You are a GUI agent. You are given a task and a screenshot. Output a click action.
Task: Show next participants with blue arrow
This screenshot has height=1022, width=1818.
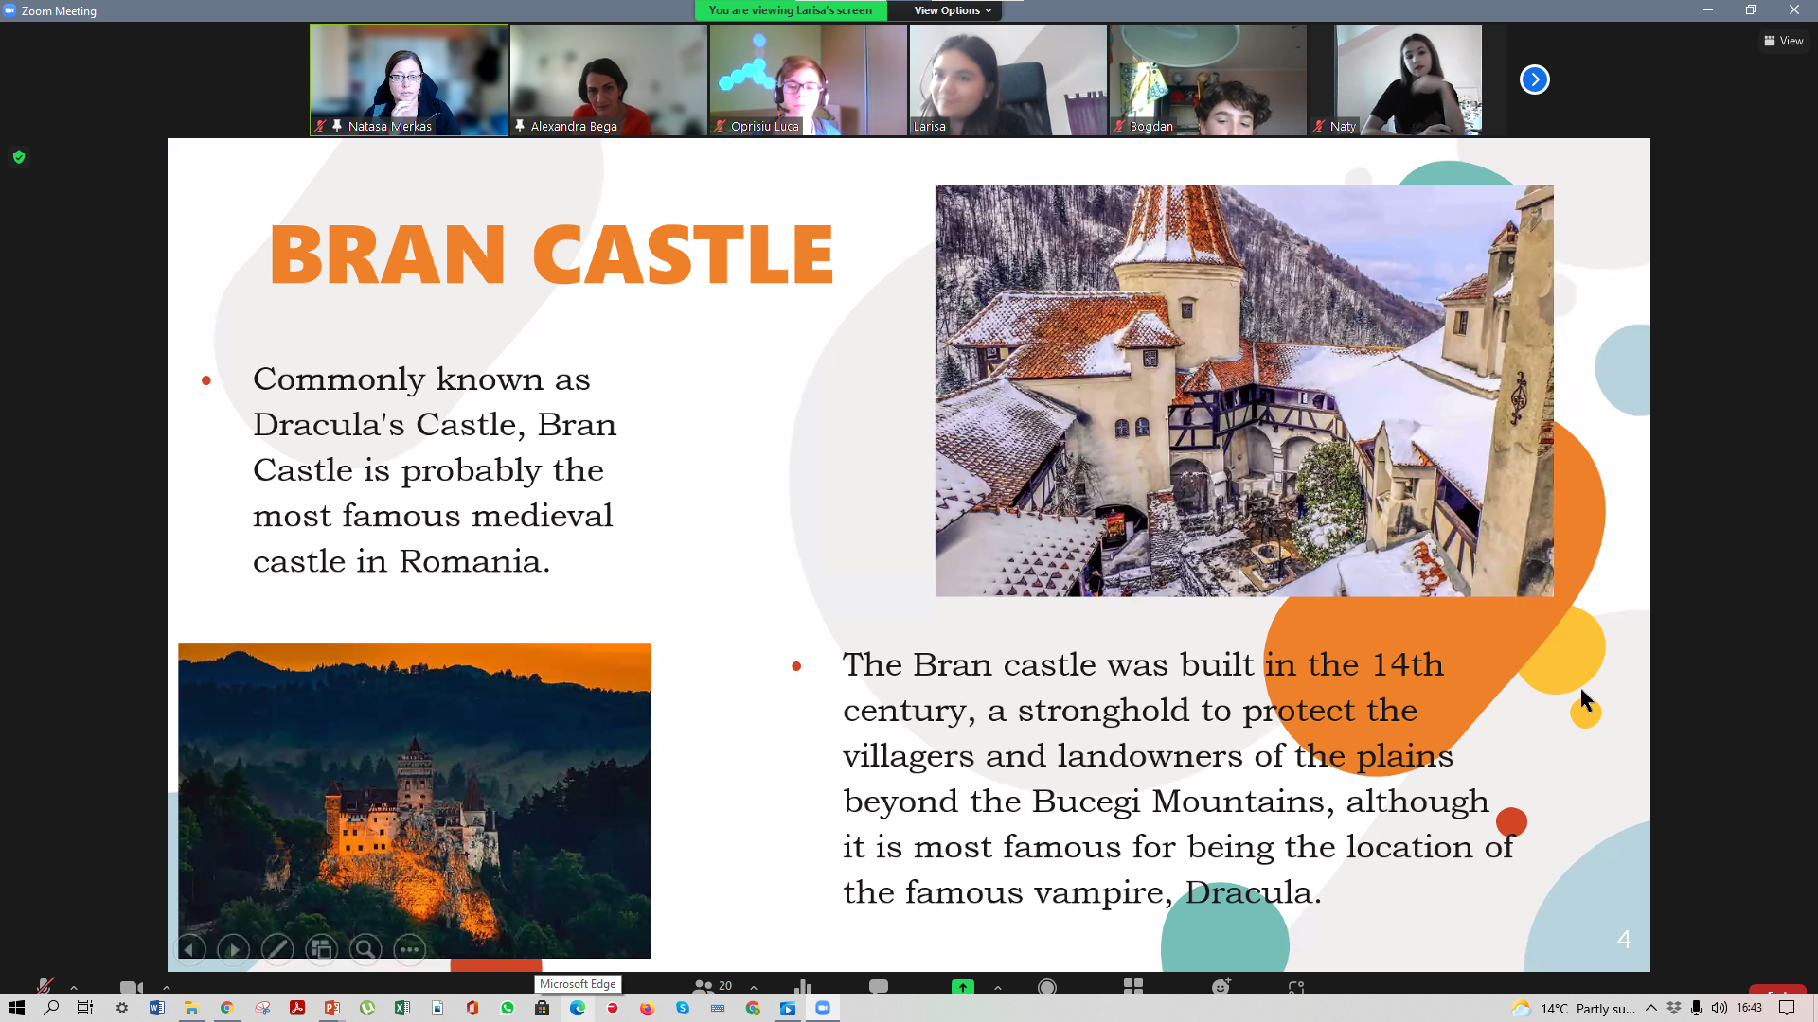[1534, 79]
